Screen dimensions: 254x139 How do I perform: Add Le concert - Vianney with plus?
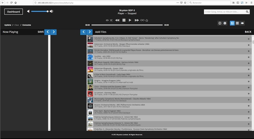248,94
